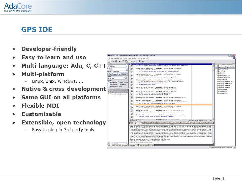Click the Execute bookmark icon
Screen dimensions: 242x181
109,92
